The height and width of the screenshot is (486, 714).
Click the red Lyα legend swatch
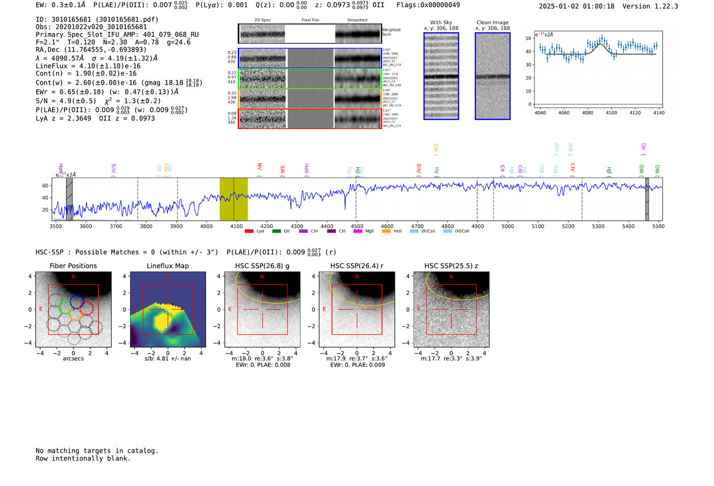tap(249, 231)
